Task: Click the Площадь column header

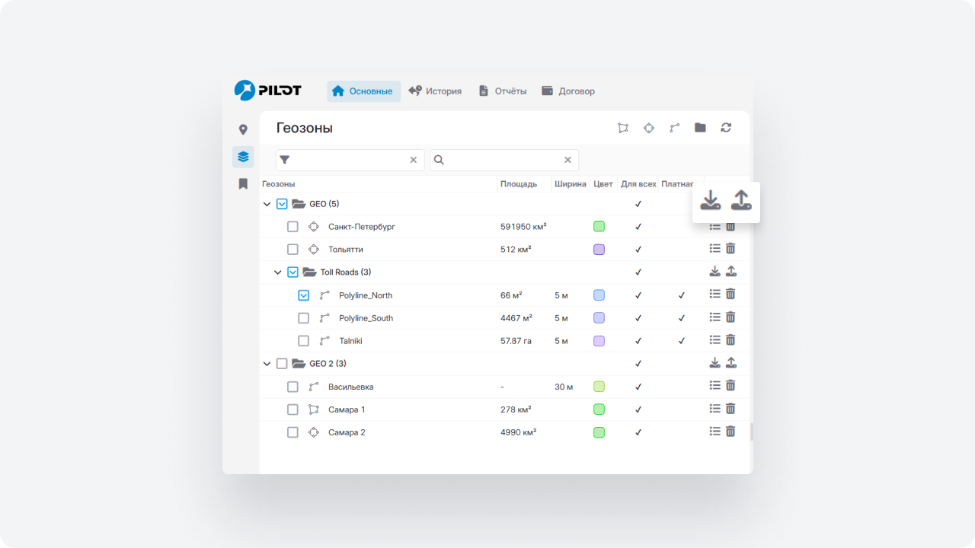Action: click(519, 184)
